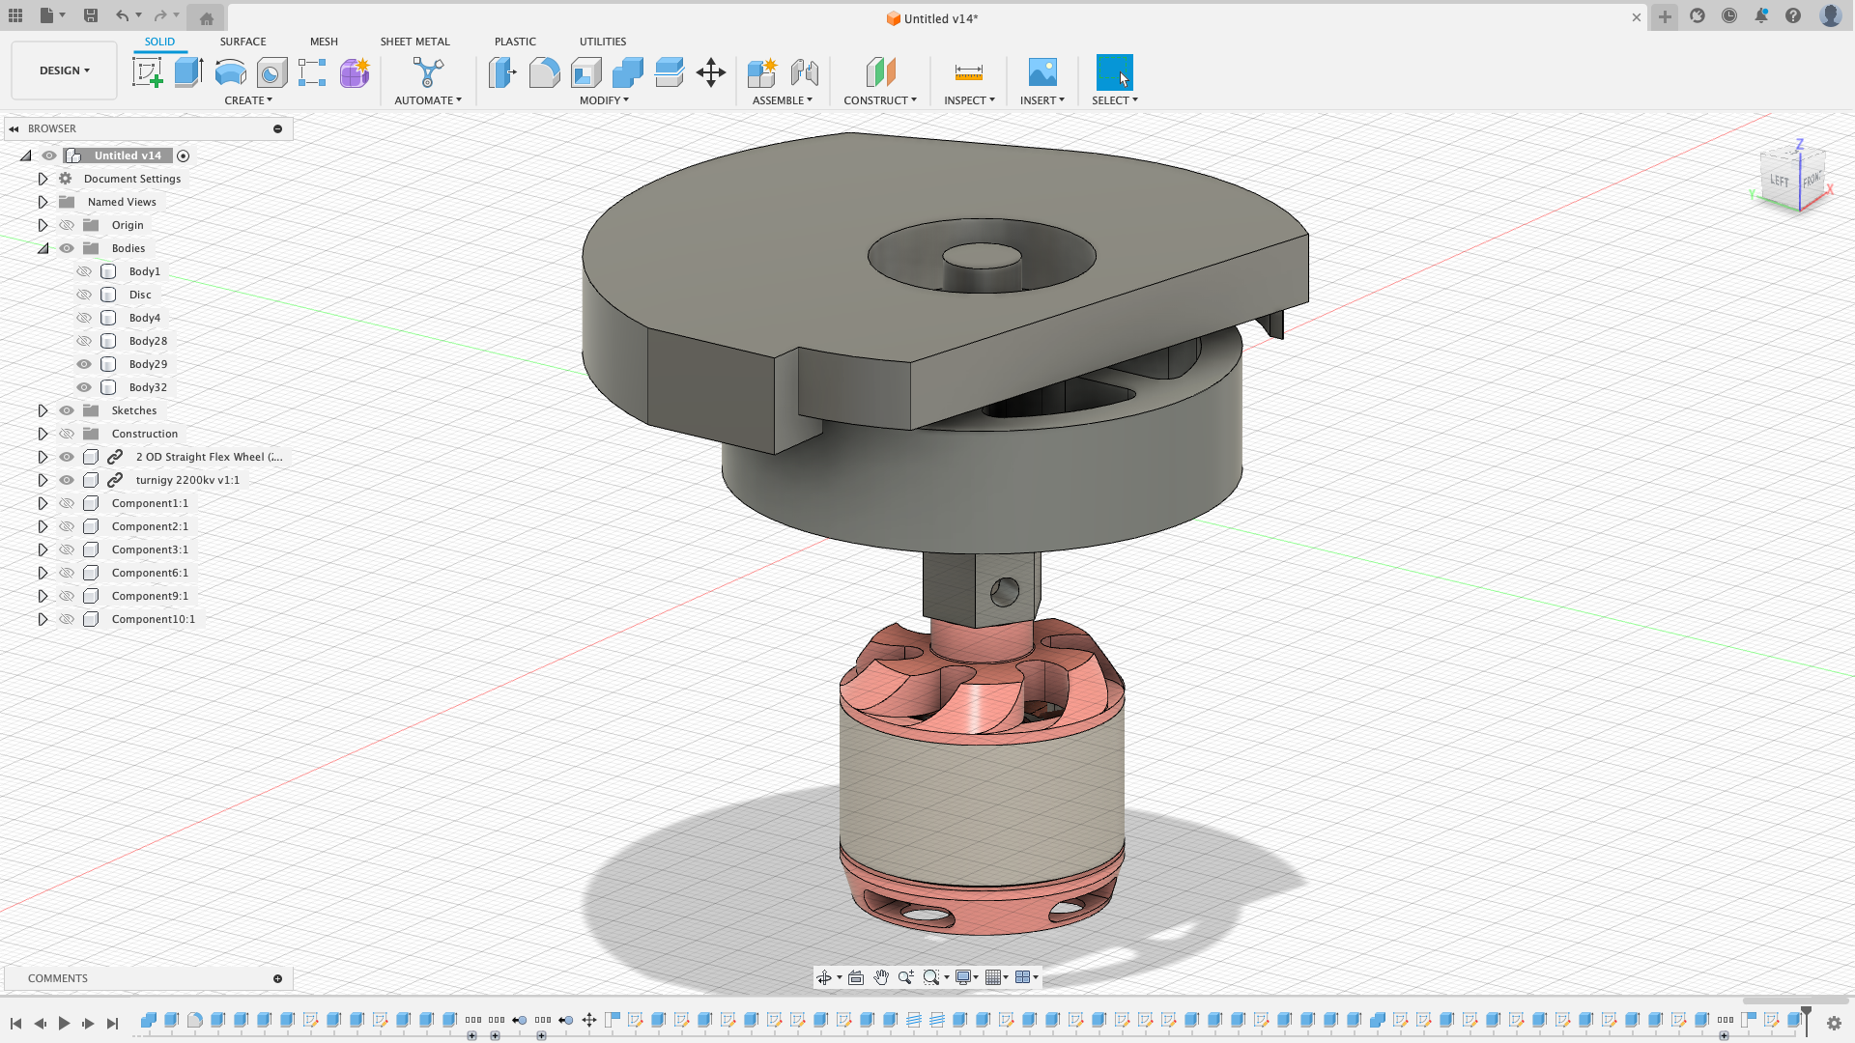This screenshot has height=1043, width=1855.
Task: Collapse the Browser panel
Action: (14, 128)
